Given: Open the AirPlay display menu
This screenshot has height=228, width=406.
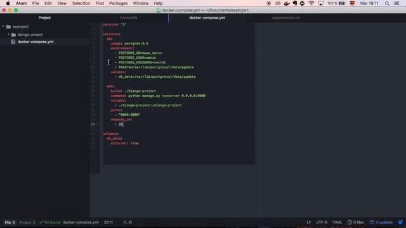Looking at the screenshot, I should (320, 3).
